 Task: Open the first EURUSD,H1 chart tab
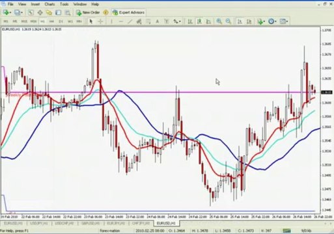[13, 223]
